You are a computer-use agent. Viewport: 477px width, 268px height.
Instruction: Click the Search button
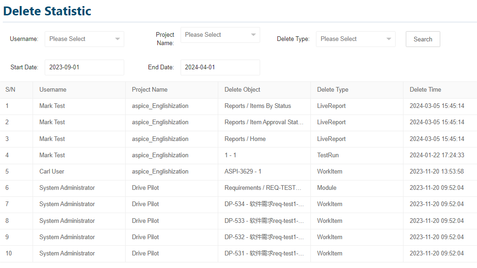[423, 39]
